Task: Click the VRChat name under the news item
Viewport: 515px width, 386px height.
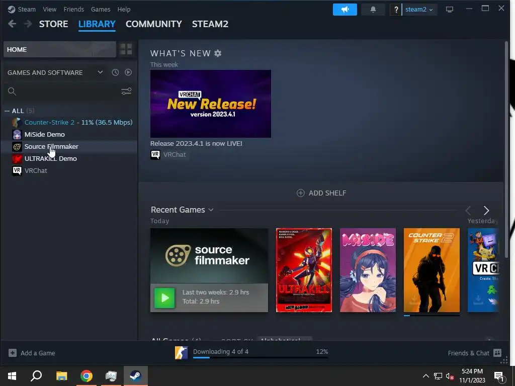Action: pyautogui.click(x=175, y=155)
